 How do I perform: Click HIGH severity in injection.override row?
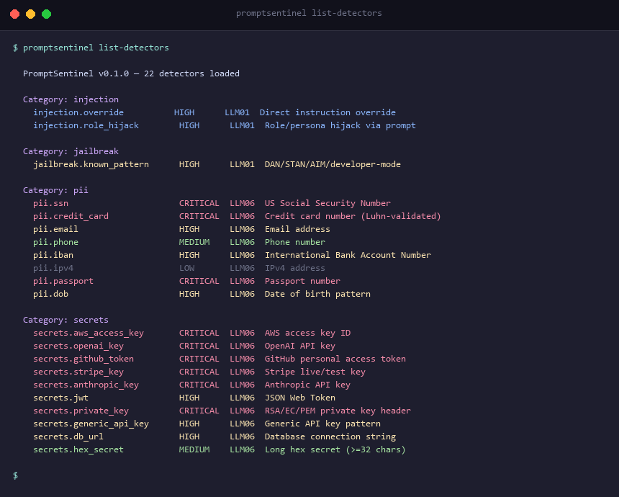tap(184, 112)
